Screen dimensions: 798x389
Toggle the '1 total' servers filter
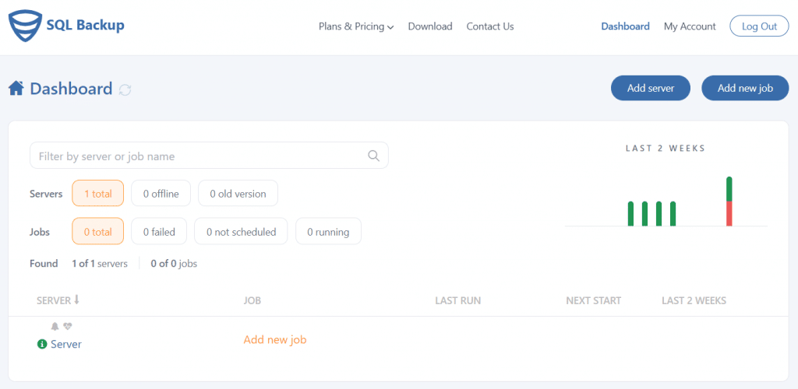point(98,194)
